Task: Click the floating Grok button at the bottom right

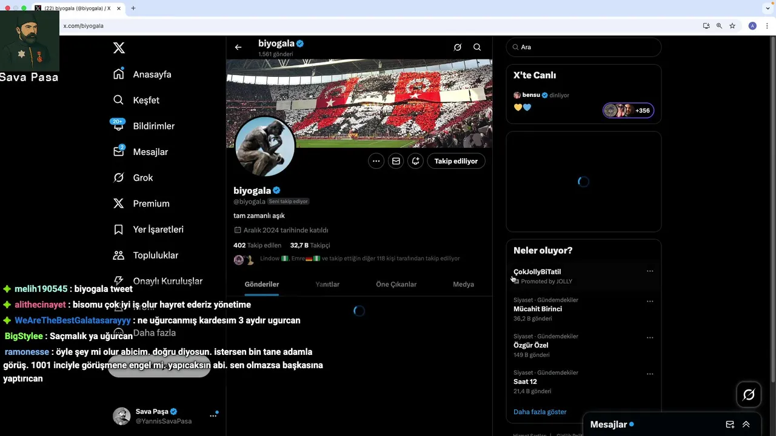Action: [749, 395]
